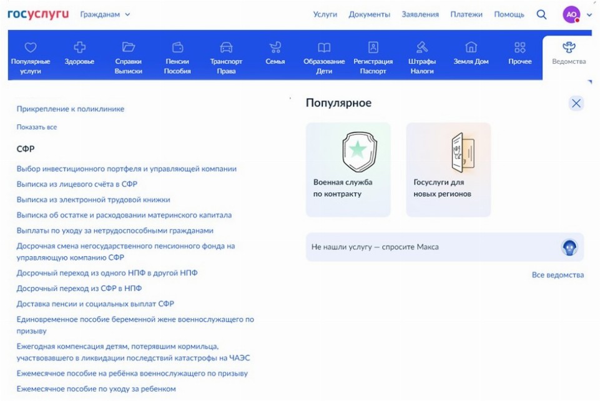
Task: Open the Документы menu item
Action: coord(369,14)
